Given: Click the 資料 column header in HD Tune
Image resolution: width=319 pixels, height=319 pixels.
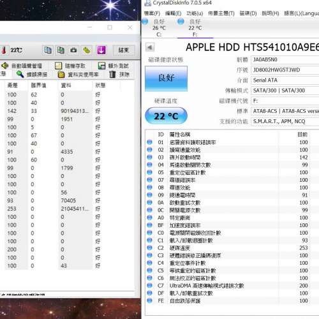Looking at the screenshot, I should tap(66, 85).
